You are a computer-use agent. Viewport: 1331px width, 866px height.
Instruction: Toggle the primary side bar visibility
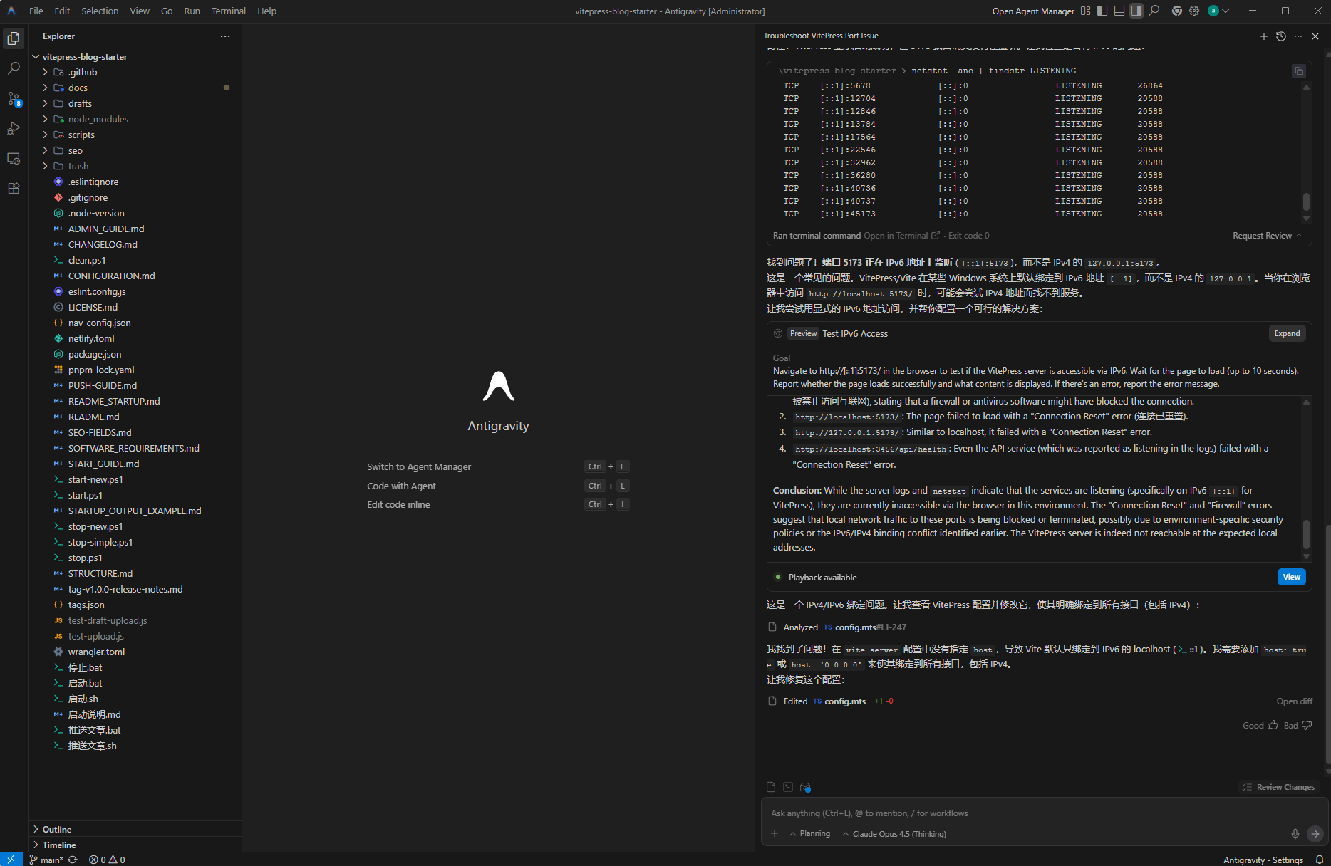1102,11
